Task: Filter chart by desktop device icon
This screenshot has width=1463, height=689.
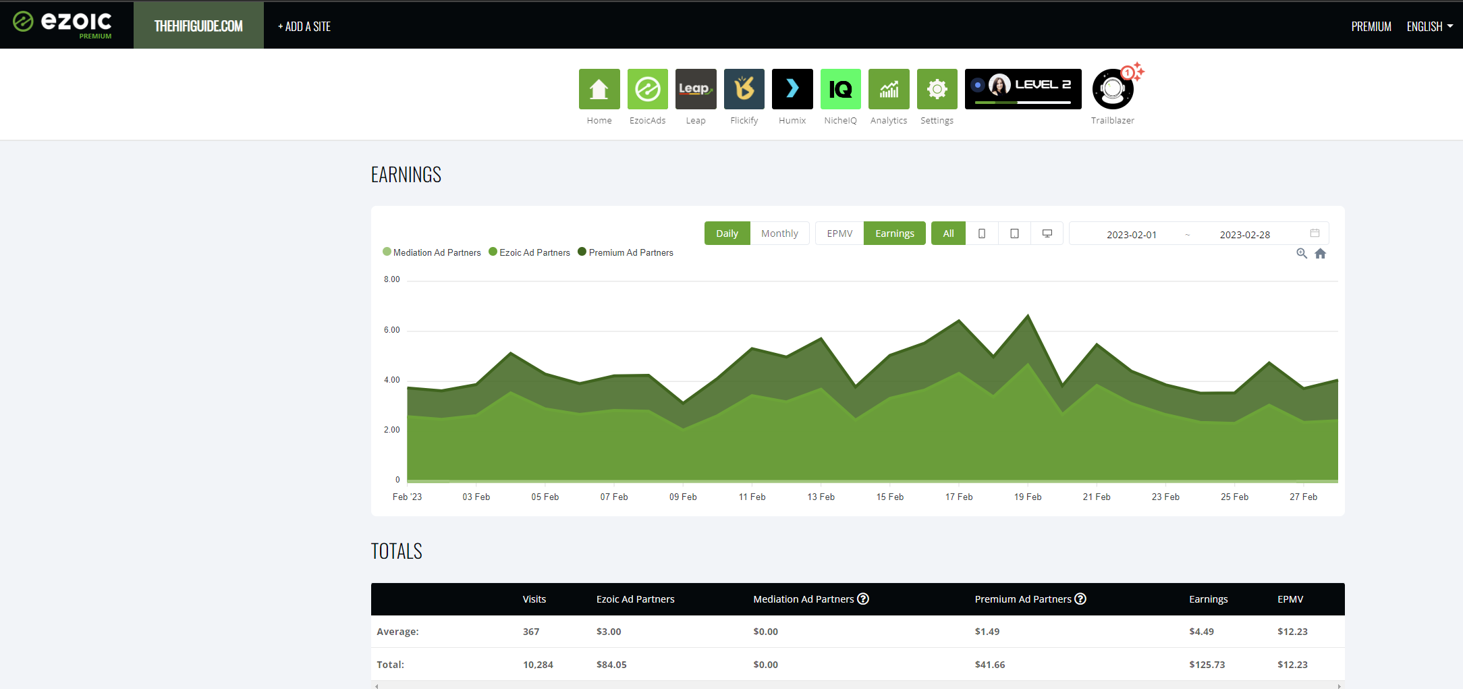Action: click(x=1047, y=233)
